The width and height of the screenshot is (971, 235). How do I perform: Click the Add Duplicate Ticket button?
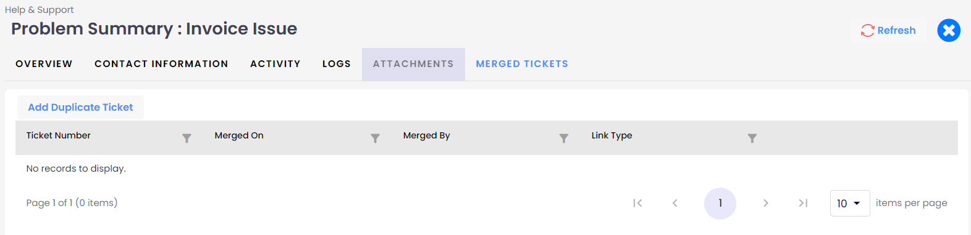coord(80,107)
